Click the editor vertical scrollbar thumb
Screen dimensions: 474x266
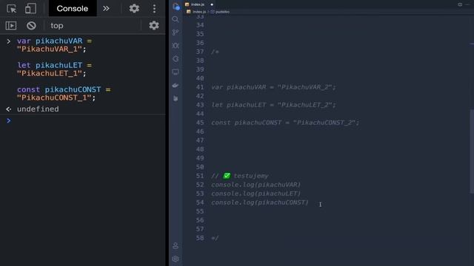pyautogui.click(x=472, y=151)
